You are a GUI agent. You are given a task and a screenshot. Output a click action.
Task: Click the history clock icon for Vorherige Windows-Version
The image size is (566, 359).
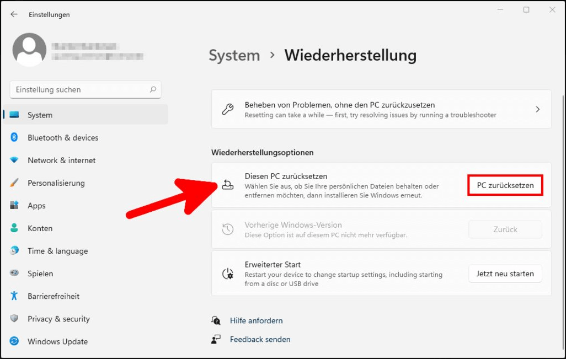(228, 229)
